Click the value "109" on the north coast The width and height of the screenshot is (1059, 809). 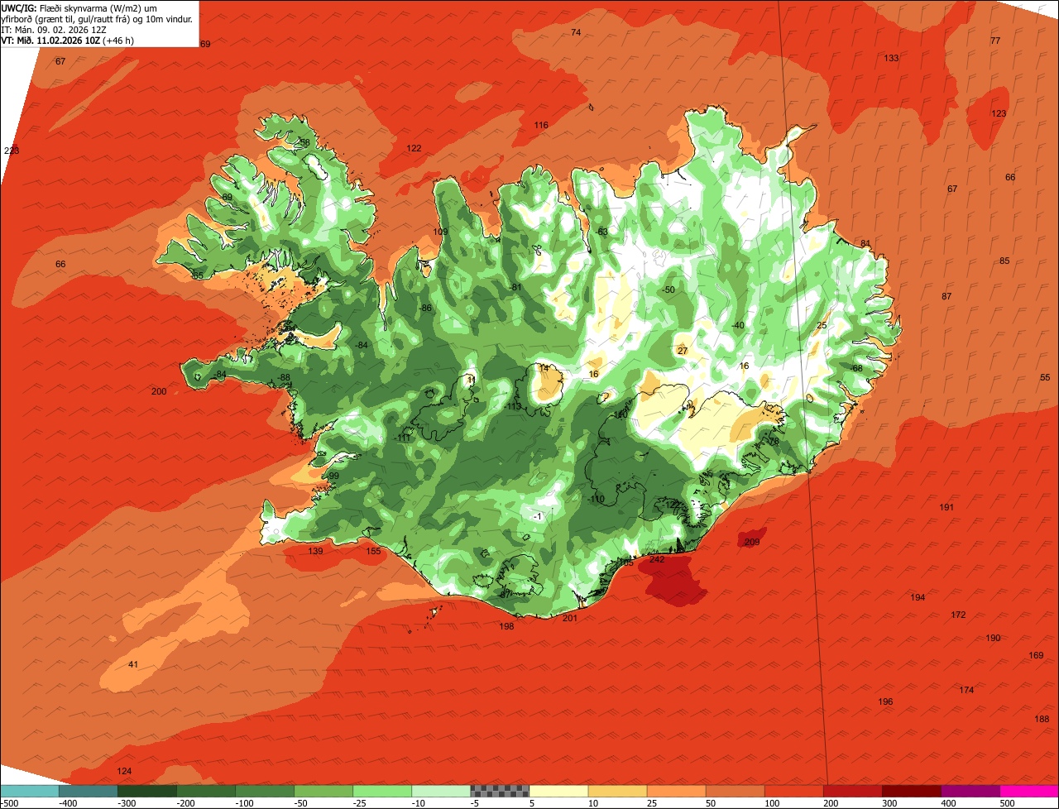(440, 232)
